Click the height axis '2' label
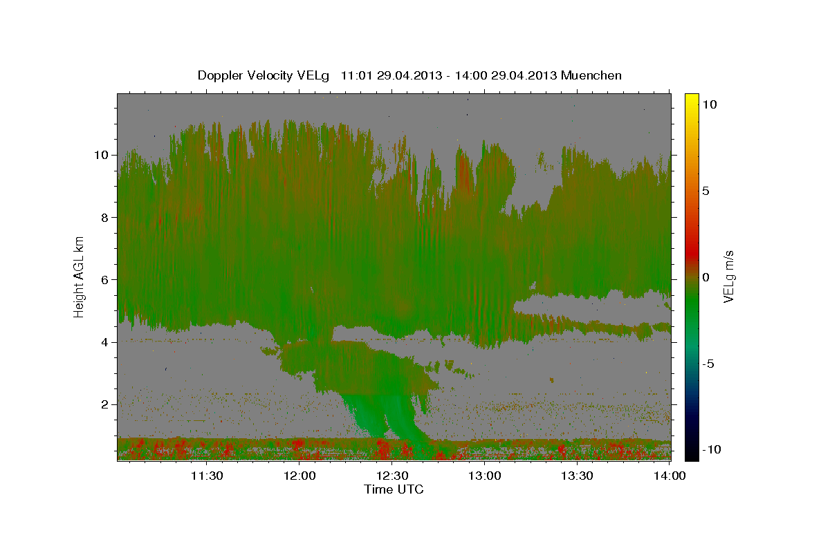 (105, 404)
